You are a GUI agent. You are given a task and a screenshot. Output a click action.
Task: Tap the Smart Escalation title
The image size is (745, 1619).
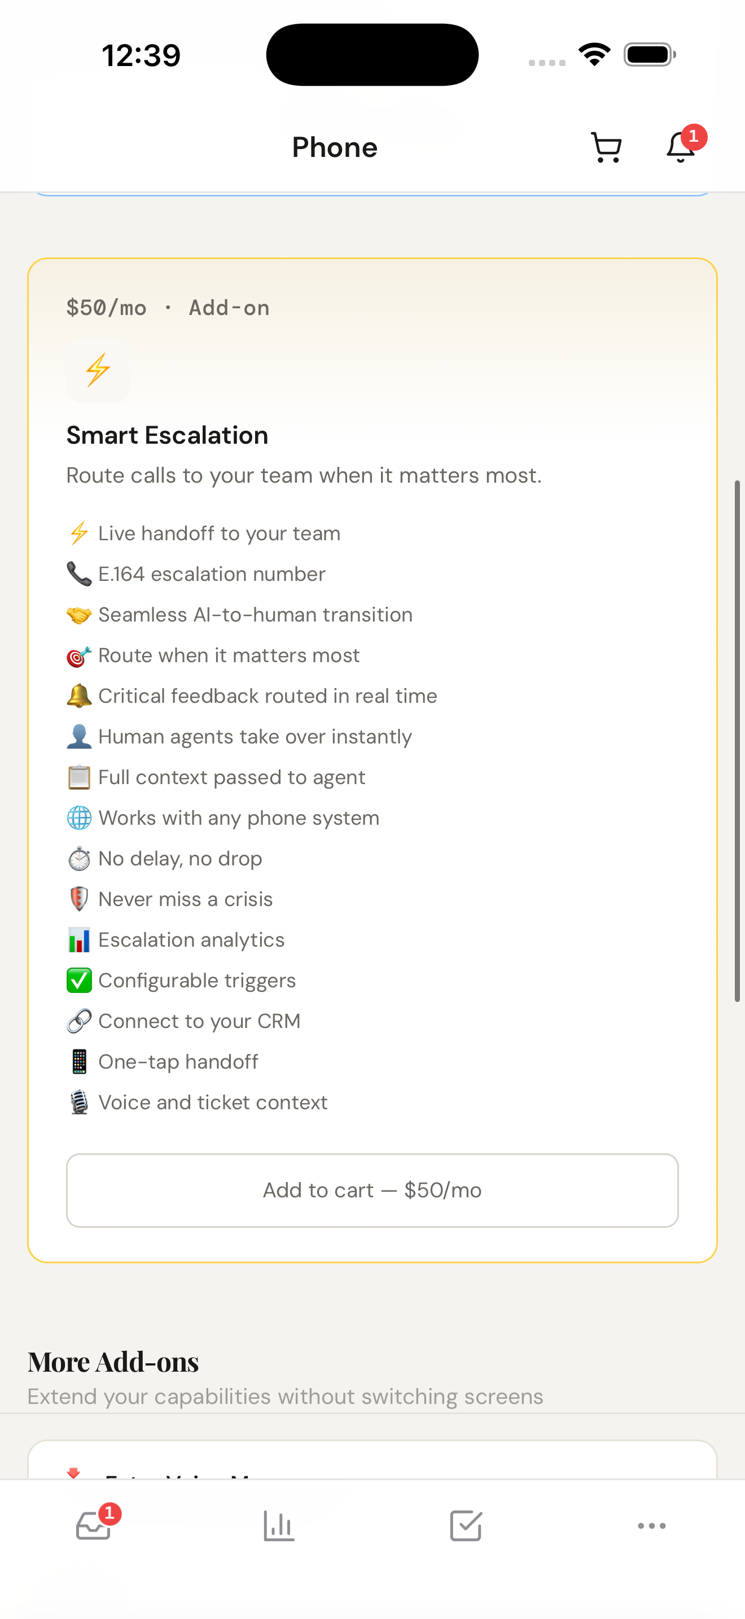(x=167, y=435)
